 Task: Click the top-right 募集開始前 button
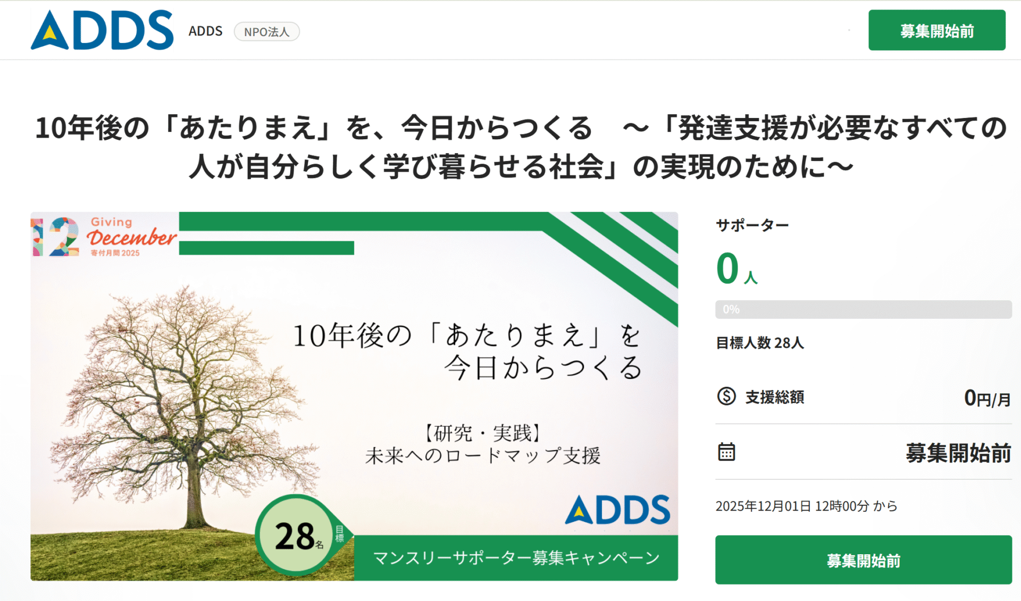coord(936,30)
